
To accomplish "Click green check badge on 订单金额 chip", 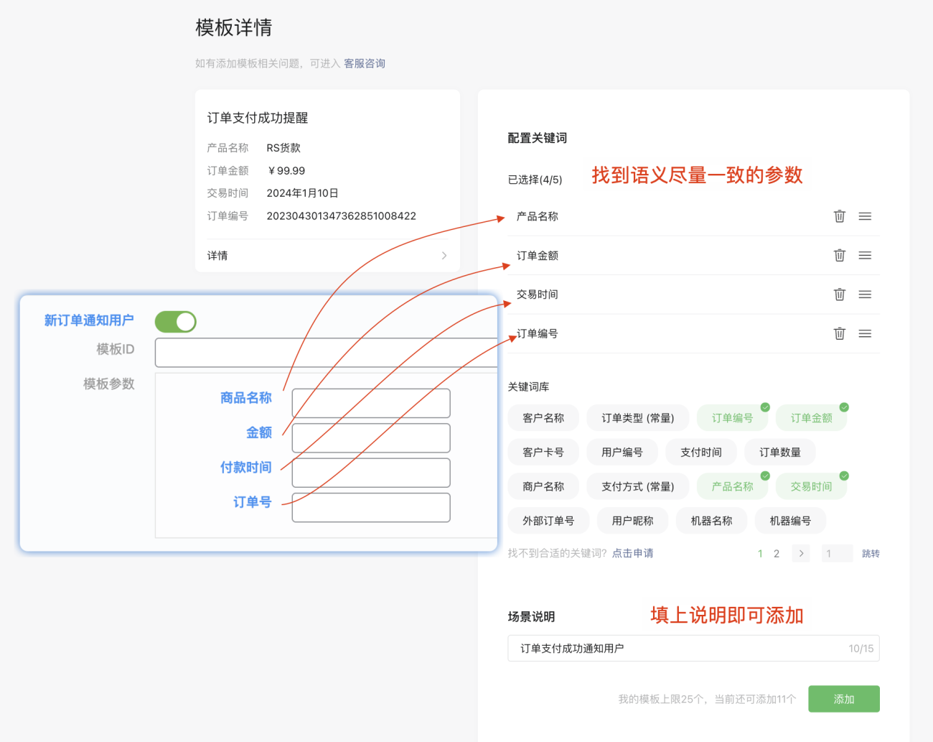I will point(845,406).
